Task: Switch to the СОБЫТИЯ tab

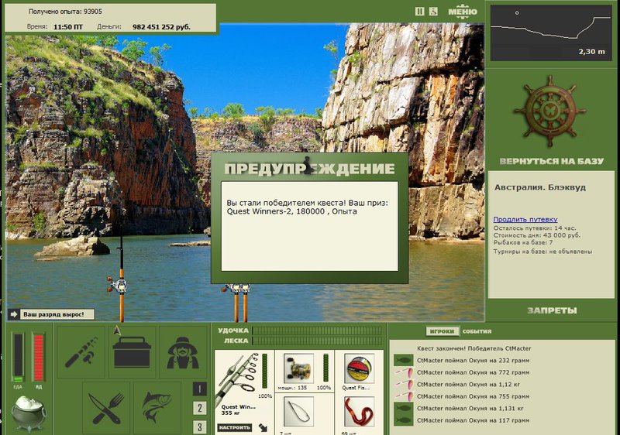Action: coord(477,331)
